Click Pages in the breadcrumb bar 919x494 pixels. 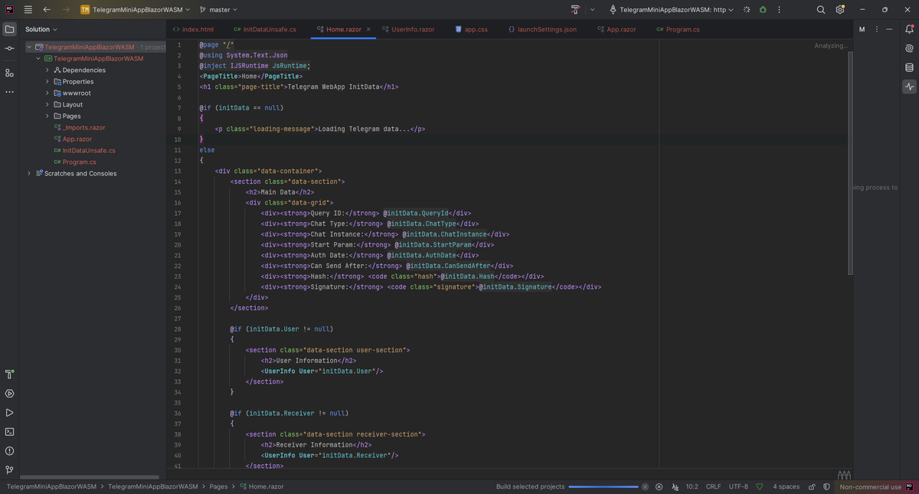point(218,486)
